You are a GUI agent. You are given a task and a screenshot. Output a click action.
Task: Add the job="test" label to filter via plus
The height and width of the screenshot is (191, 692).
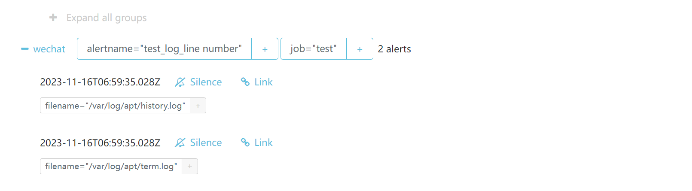(x=360, y=49)
